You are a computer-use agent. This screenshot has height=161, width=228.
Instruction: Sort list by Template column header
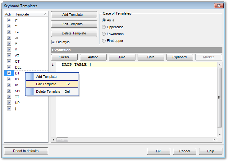coord(30,14)
